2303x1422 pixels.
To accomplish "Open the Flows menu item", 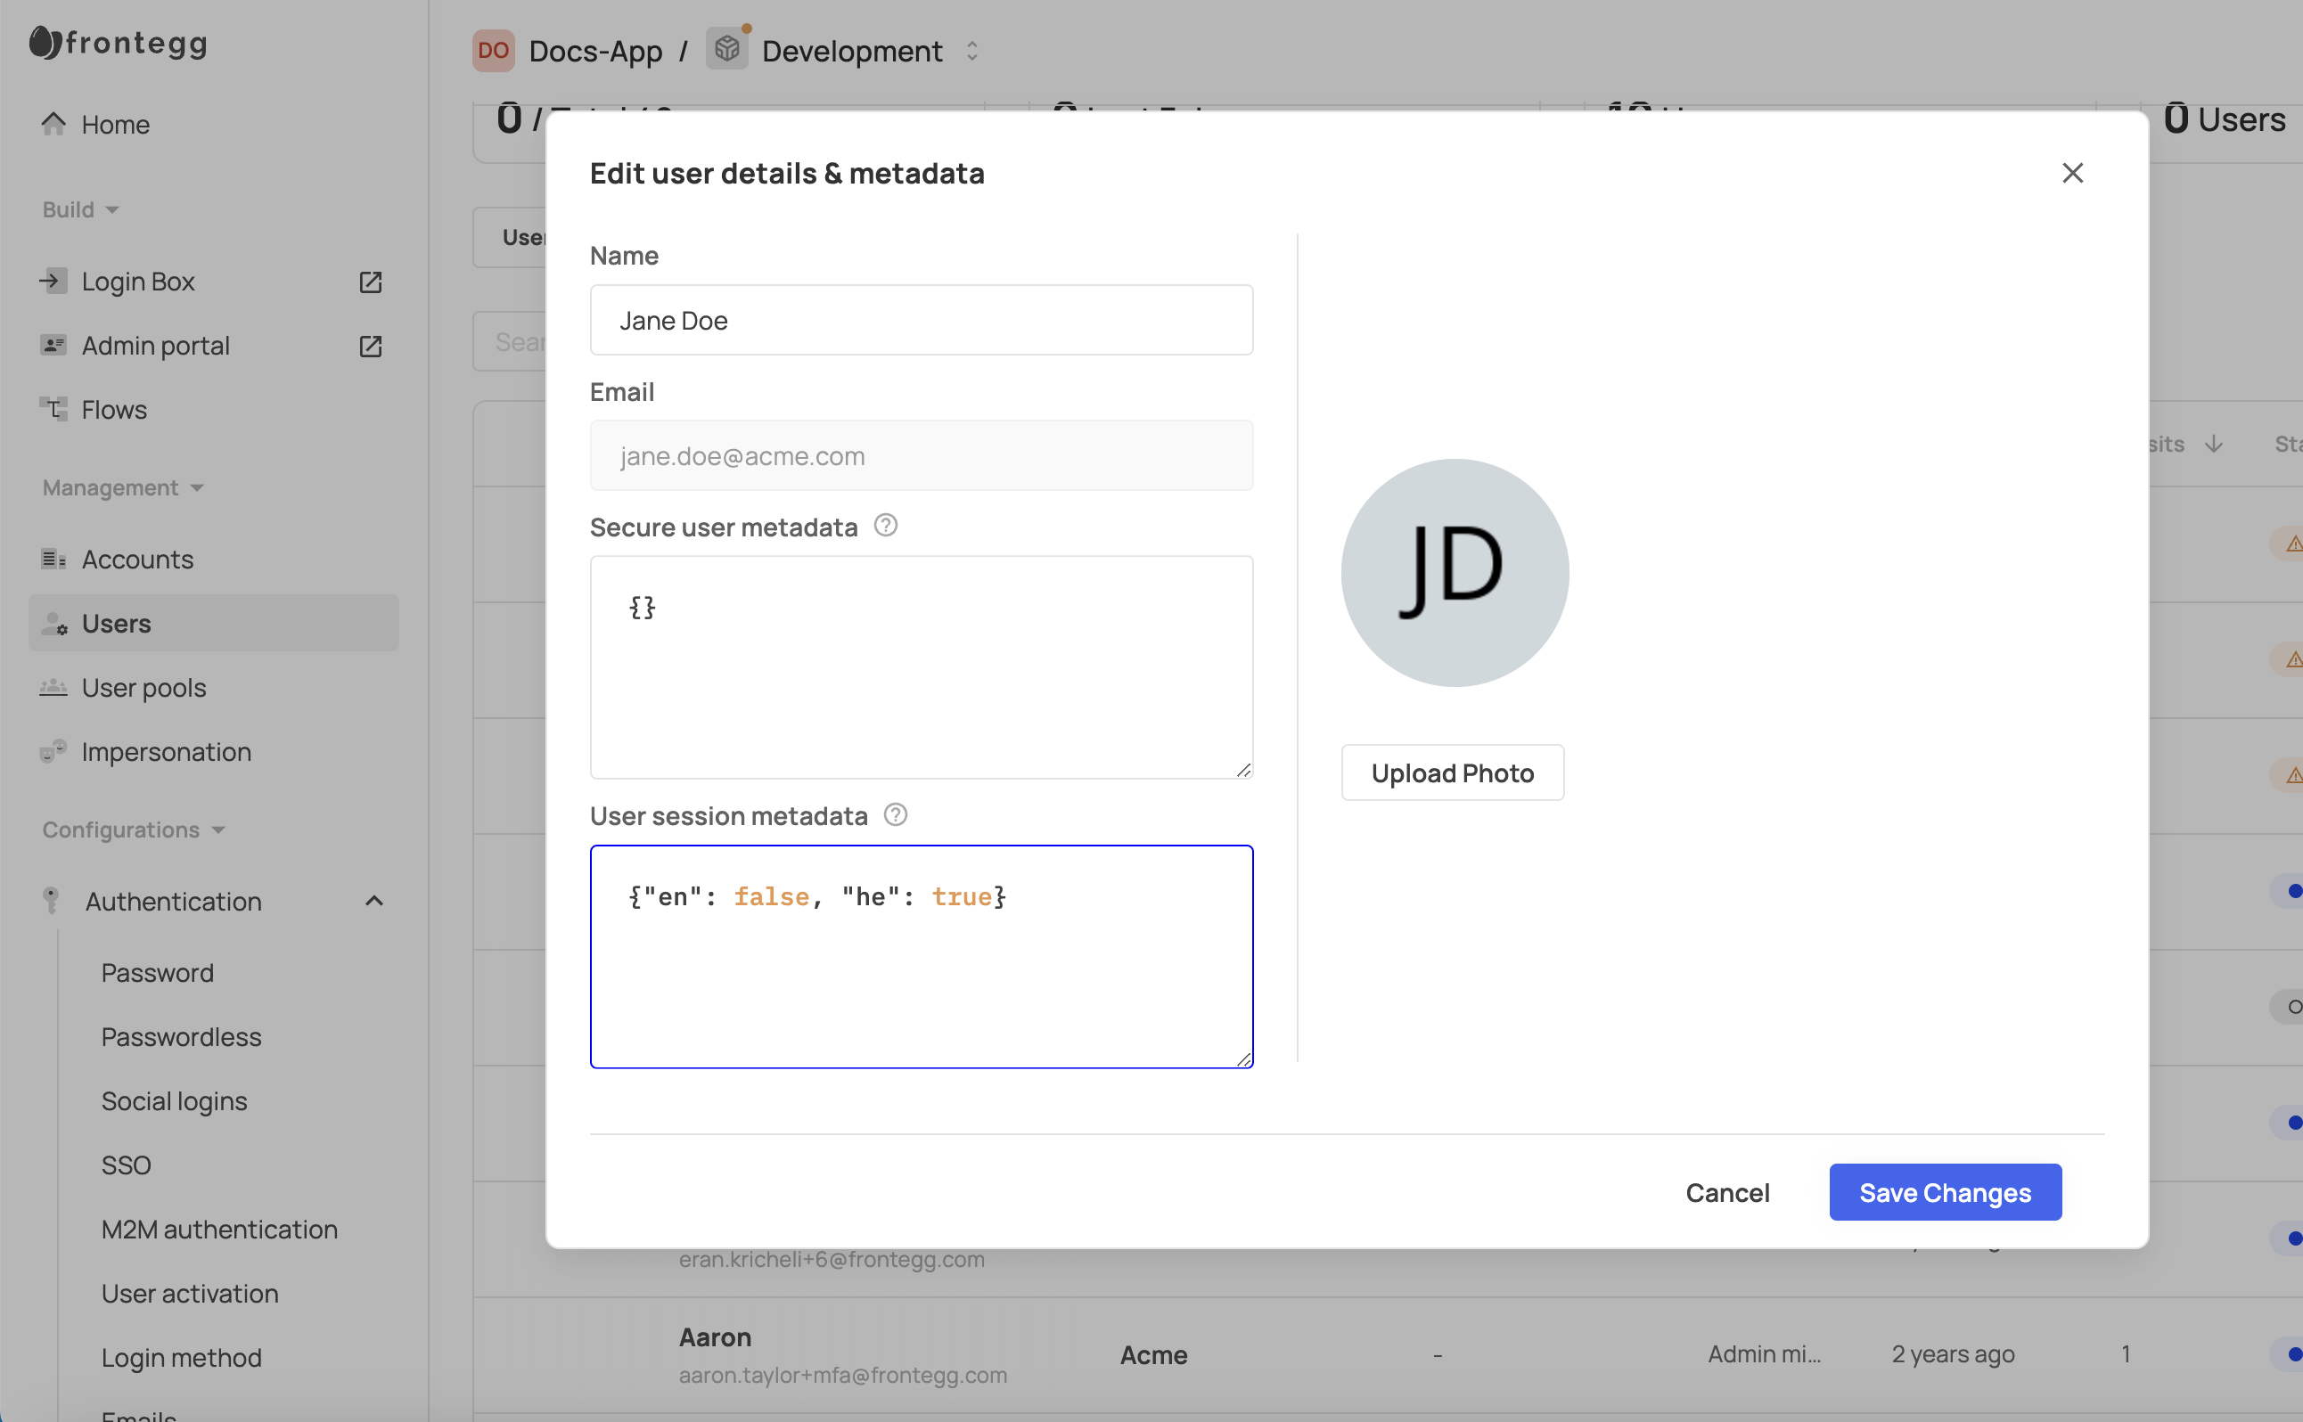I will pyautogui.click(x=114, y=410).
